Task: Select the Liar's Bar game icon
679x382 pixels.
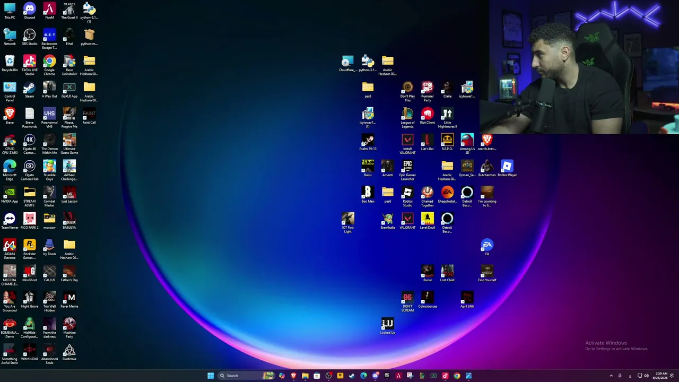Action: [x=427, y=142]
